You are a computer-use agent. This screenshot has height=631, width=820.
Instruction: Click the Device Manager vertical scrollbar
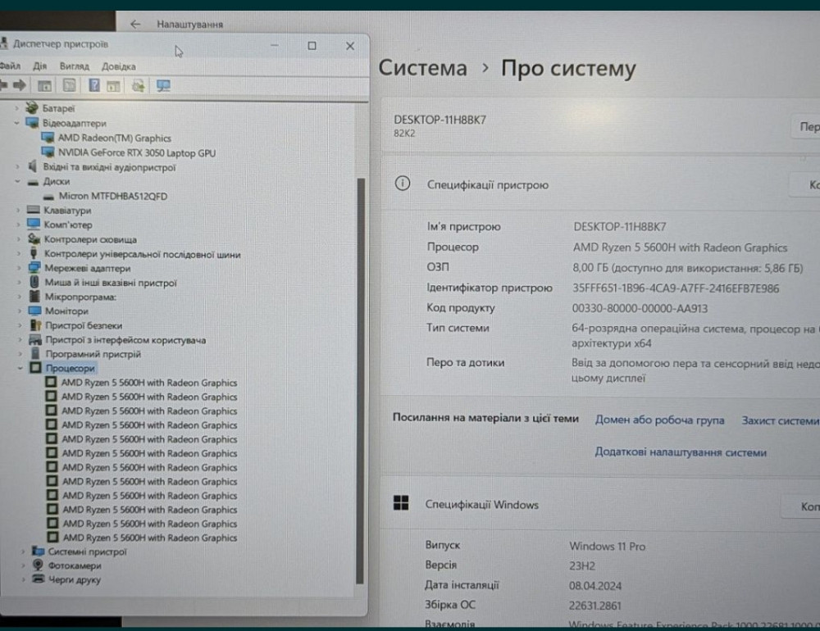tap(359, 369)
